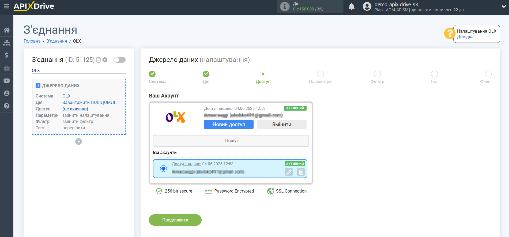Click the OLX logo thumbnail
The image size is (509, 237).
176,117
